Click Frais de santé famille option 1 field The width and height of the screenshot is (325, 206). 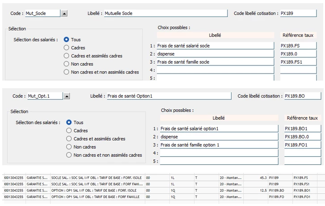(218, 145)
